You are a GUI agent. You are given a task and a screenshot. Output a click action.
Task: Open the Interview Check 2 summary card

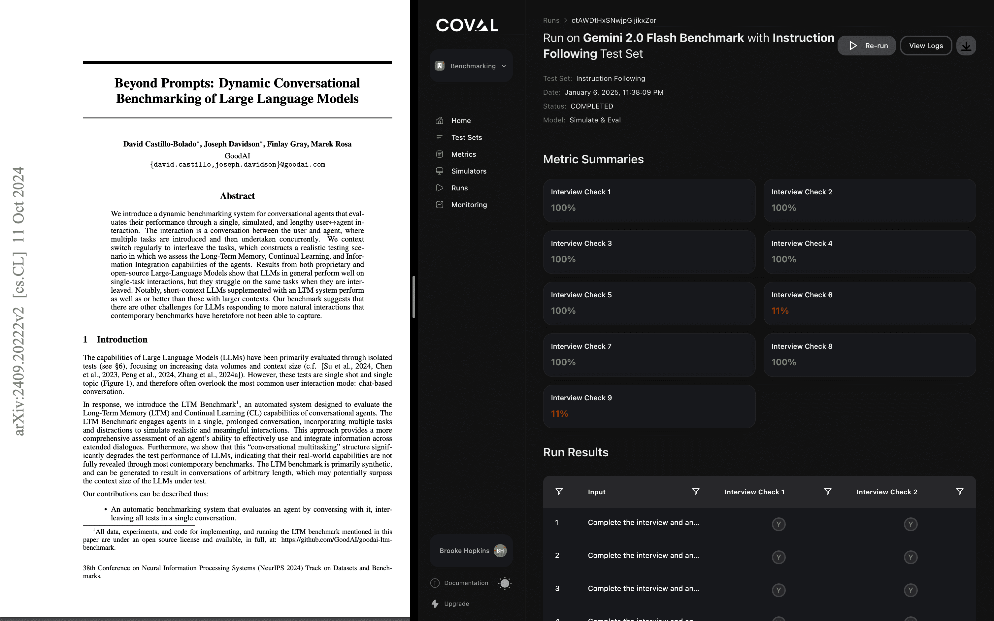coord(870,200)
